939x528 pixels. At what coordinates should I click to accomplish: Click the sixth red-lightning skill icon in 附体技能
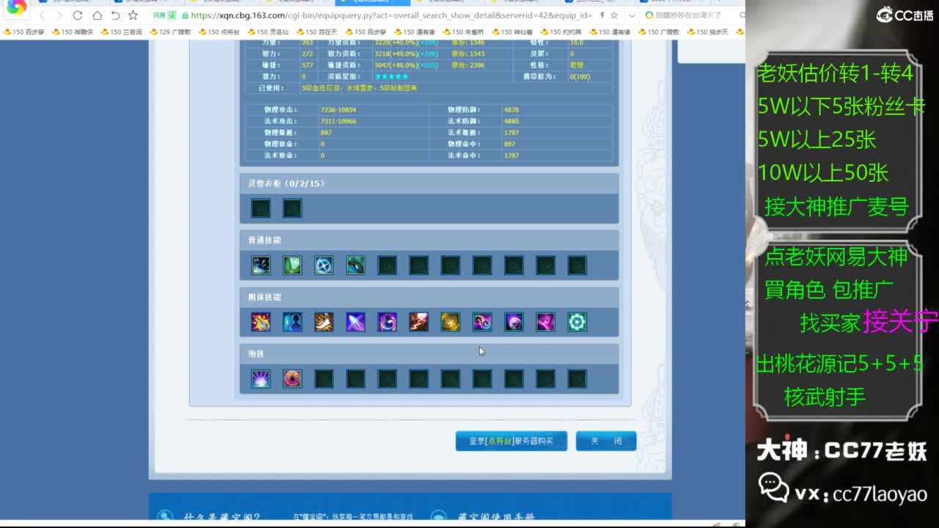[419, 322]
